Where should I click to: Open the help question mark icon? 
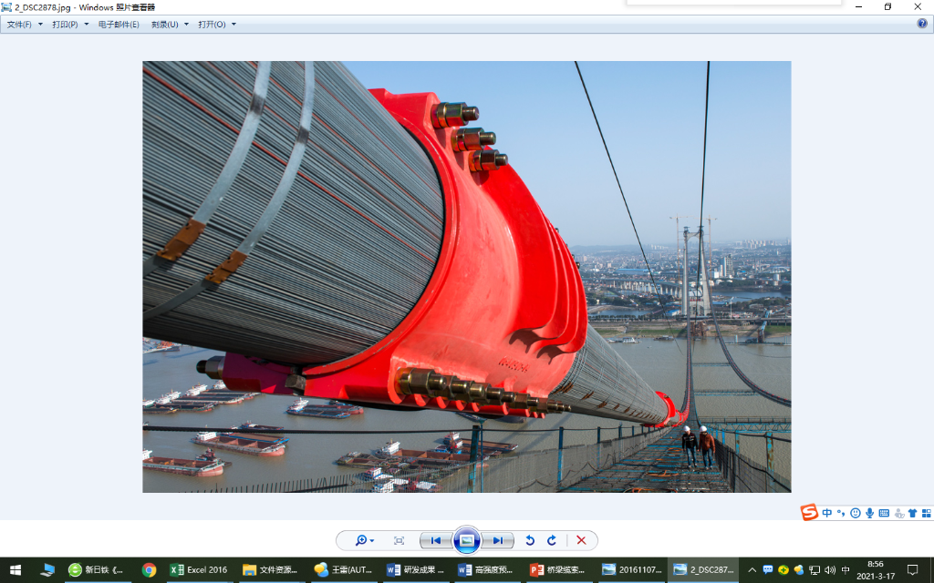point(922,24)
